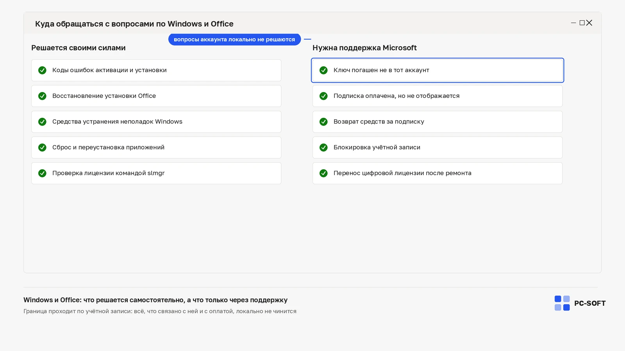Select Возврат средств за подписку item

coord(437,122)
